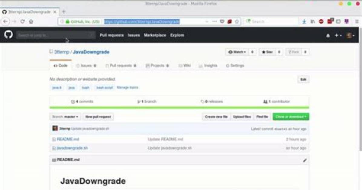Go back using browser back arrow
The width and height of the screenshot is (362, 190).
coord(5,21)
